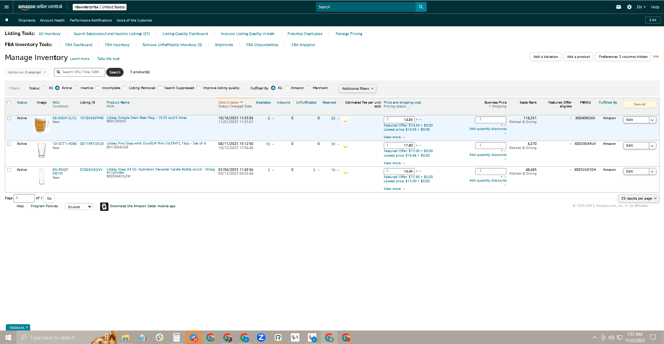Image resolution: width=664 pixels, height=344 pixels.
Task: Expand View more for Beer Mug row
Action: coord(394,137)
